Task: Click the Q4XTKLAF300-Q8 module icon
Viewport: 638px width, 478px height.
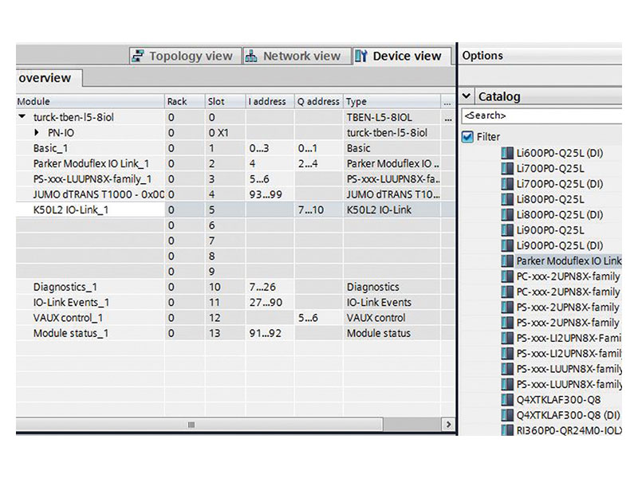Action: click(507, 400)
